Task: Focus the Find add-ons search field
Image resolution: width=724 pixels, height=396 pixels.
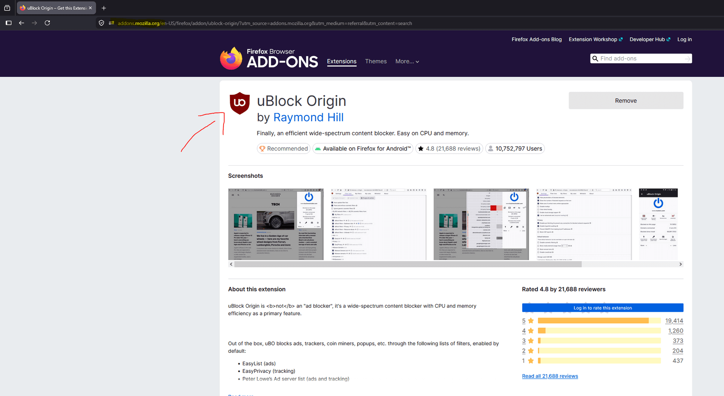Action: tap(641, 58)
